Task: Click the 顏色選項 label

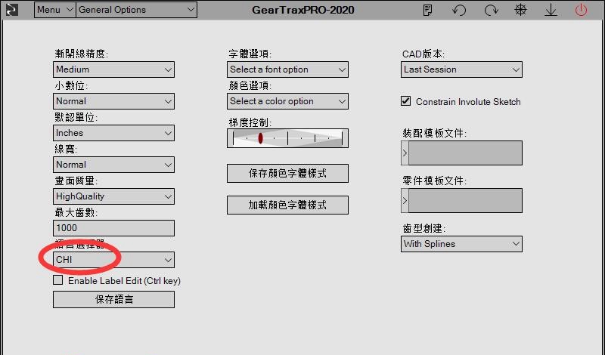Action: (x=250, y=85)
